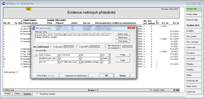Viewport: 204px width, 99px height.
Task: Open the Seznam zam. side tab
Action: coord(194,9)
